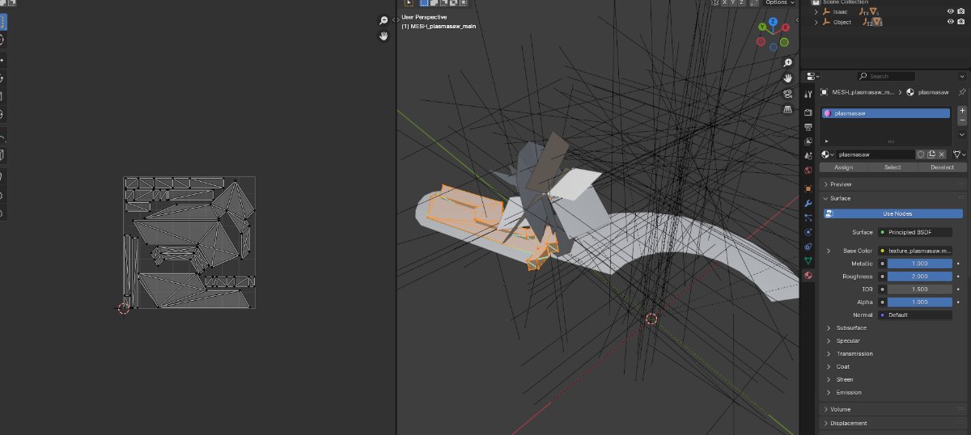Viewport: 971px width, 435px height.
Task: Click the UV editor zoom magnifier icon
Action: coord(384,20)
